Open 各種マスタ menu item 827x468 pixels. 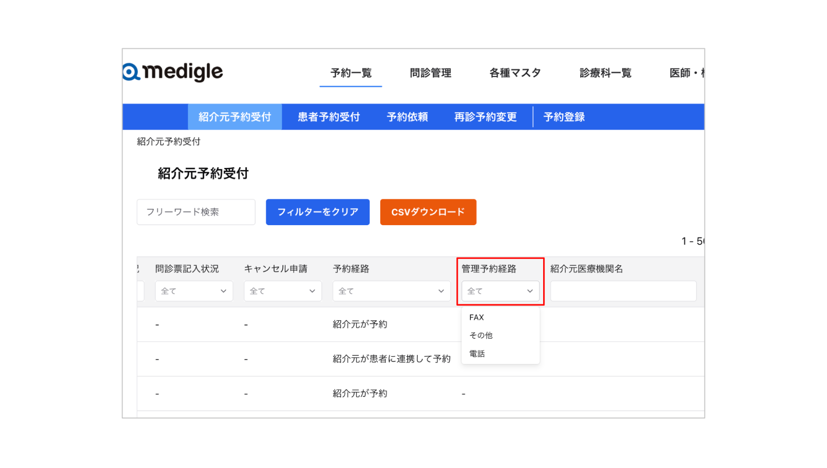pyautogui.click(x=515, y=73)
